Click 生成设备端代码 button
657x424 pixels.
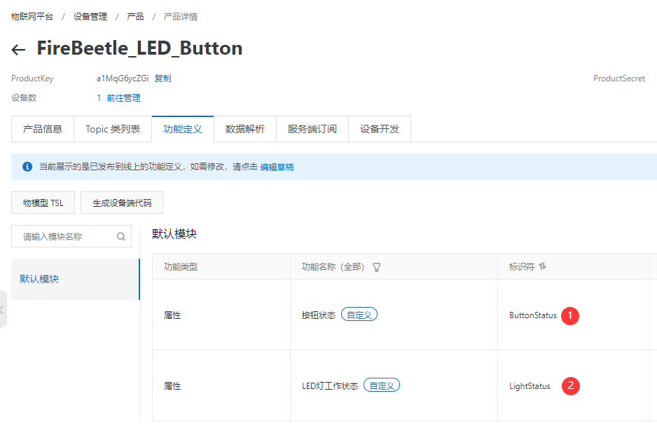pos(122,203)
